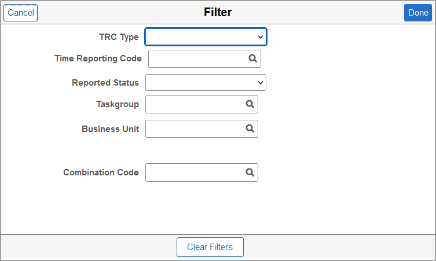Click the Time Reporting Code lookup magnifier
The image size is (436, 261).
[252, 58]
